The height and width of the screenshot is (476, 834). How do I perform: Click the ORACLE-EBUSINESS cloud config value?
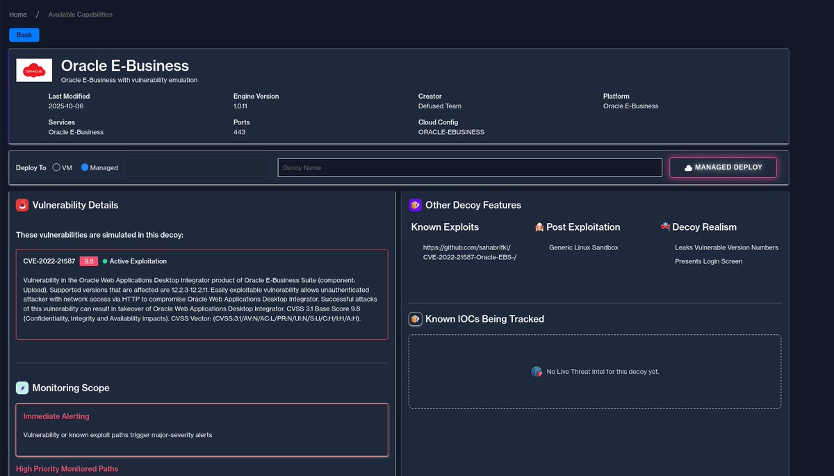(x=451, y=132)
